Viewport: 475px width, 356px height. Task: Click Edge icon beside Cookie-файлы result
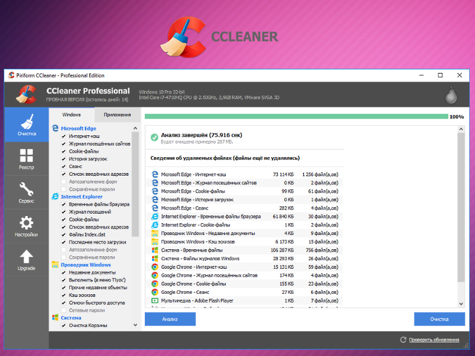[x=155, y=191]
